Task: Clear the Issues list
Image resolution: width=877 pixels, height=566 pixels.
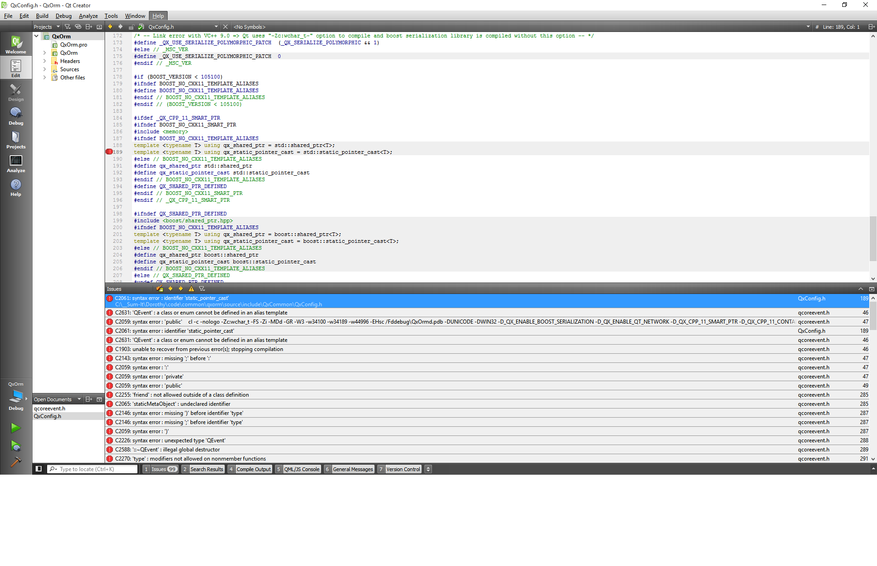Action: (160, 289)
